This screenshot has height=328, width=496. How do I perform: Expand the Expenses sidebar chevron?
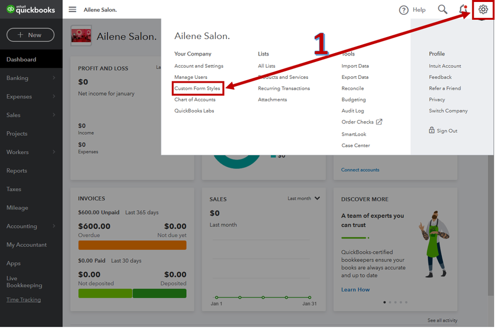click(54, 96)
